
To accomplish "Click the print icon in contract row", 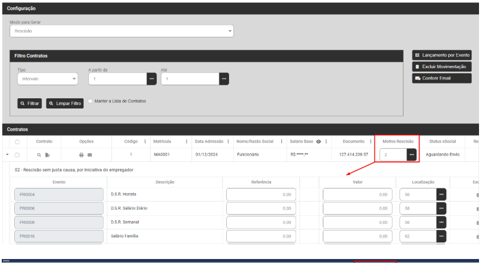I will click(81, 155).
